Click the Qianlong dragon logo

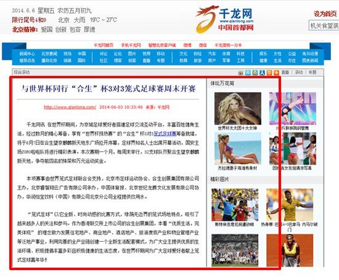225,20
